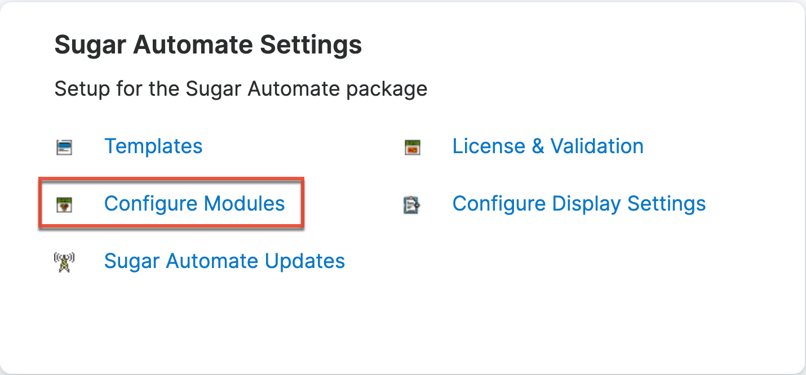Click the setup description text
This screenshot has height=375, width=806.
(x=241, y=88)
